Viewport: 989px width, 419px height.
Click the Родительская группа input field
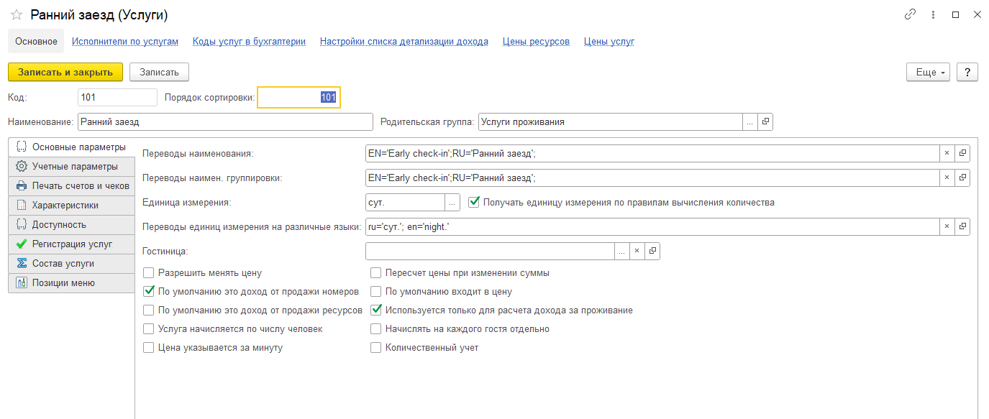(610, 122)
